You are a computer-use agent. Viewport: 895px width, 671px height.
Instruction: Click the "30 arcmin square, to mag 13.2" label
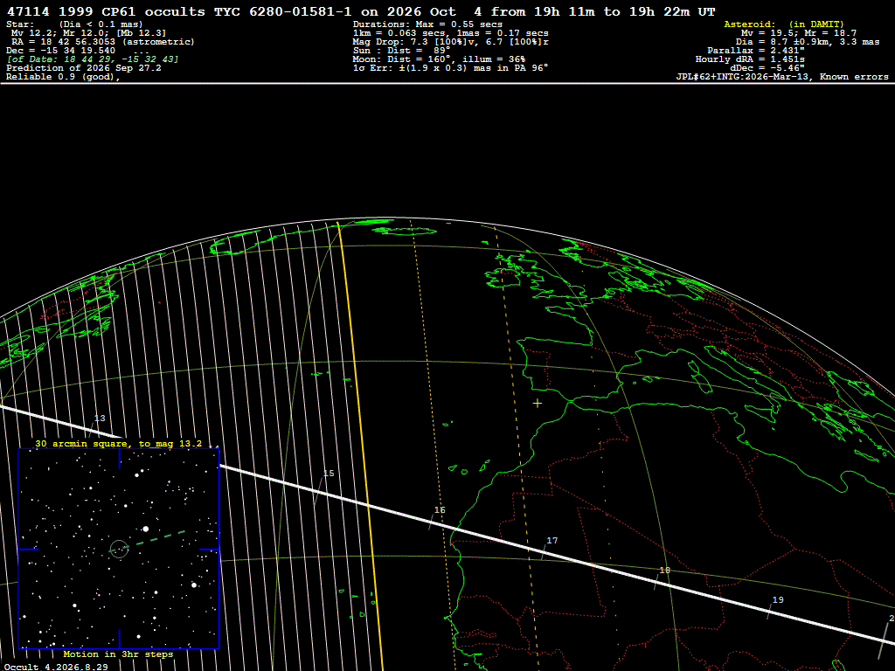[x=119, y=443]
